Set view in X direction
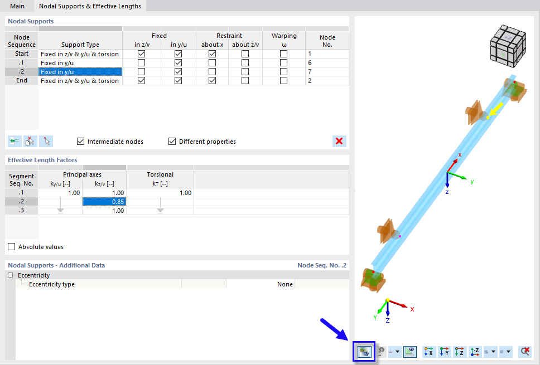The width and height of the screenshot is (540, 365). 429,351
